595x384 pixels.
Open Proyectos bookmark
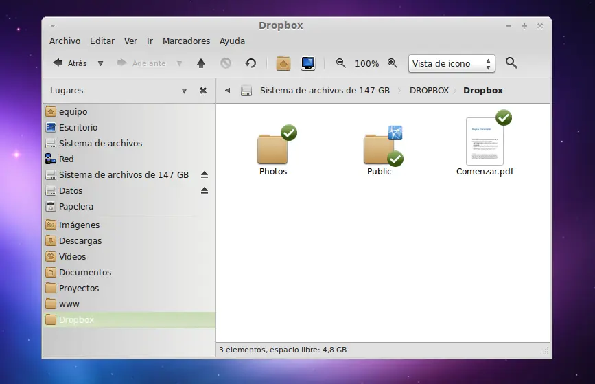(x=129, y=289)
